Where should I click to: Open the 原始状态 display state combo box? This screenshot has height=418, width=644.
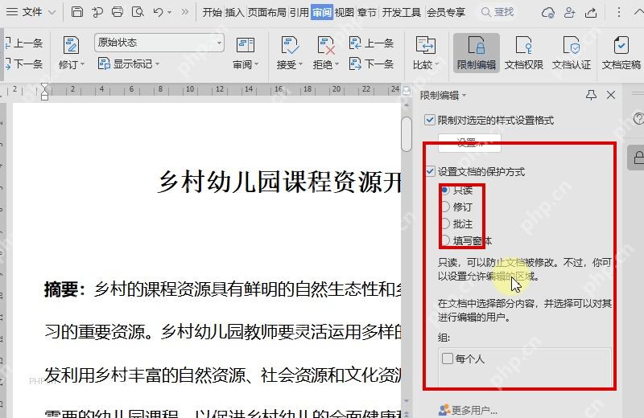click(159, 43)
